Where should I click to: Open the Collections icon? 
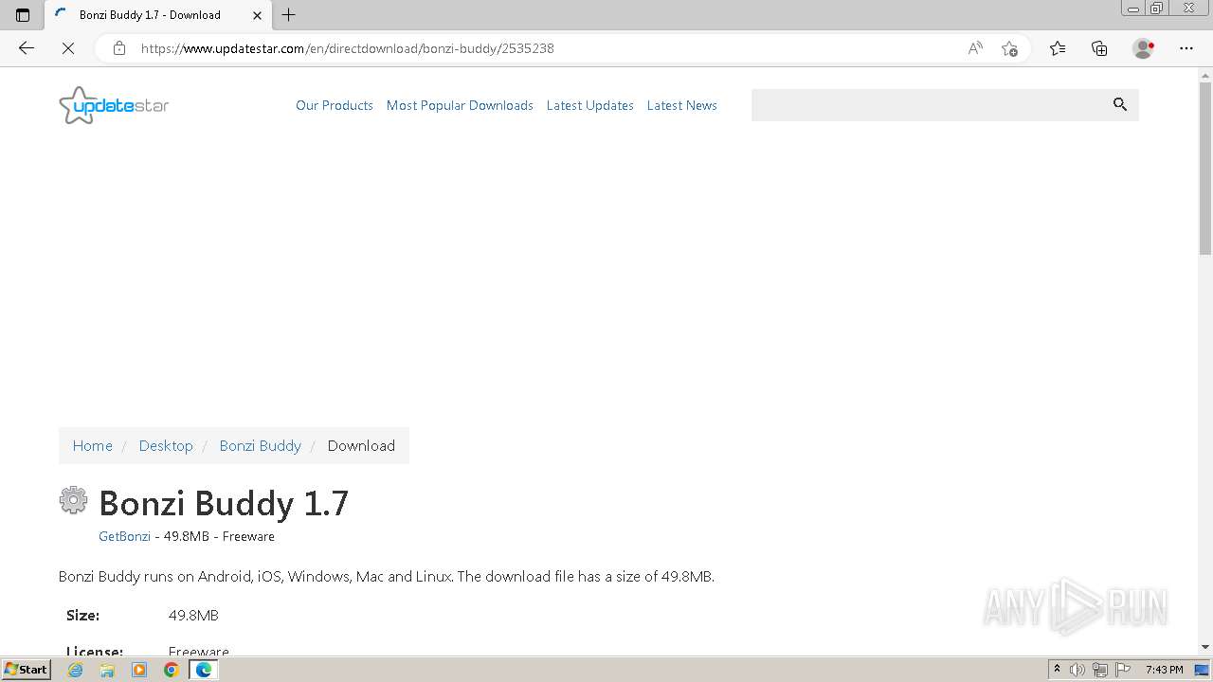click(1099, 48)
